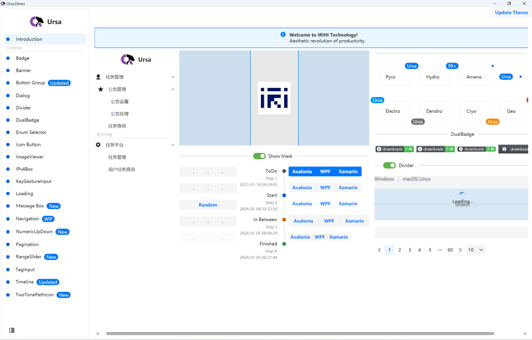Screen dimensions: 532x340
Task: Click the previous page arrow in pagination
Action: 379,250
